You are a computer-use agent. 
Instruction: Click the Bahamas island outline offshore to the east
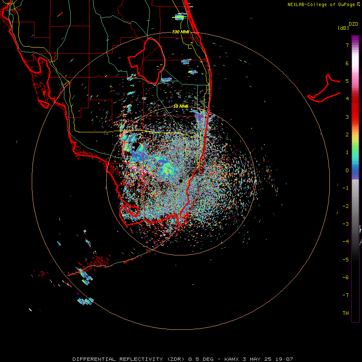[x=324, y=89]
